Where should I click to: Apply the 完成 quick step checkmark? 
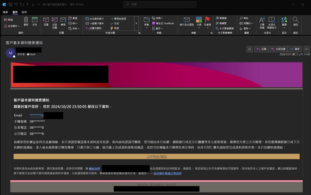115,24
